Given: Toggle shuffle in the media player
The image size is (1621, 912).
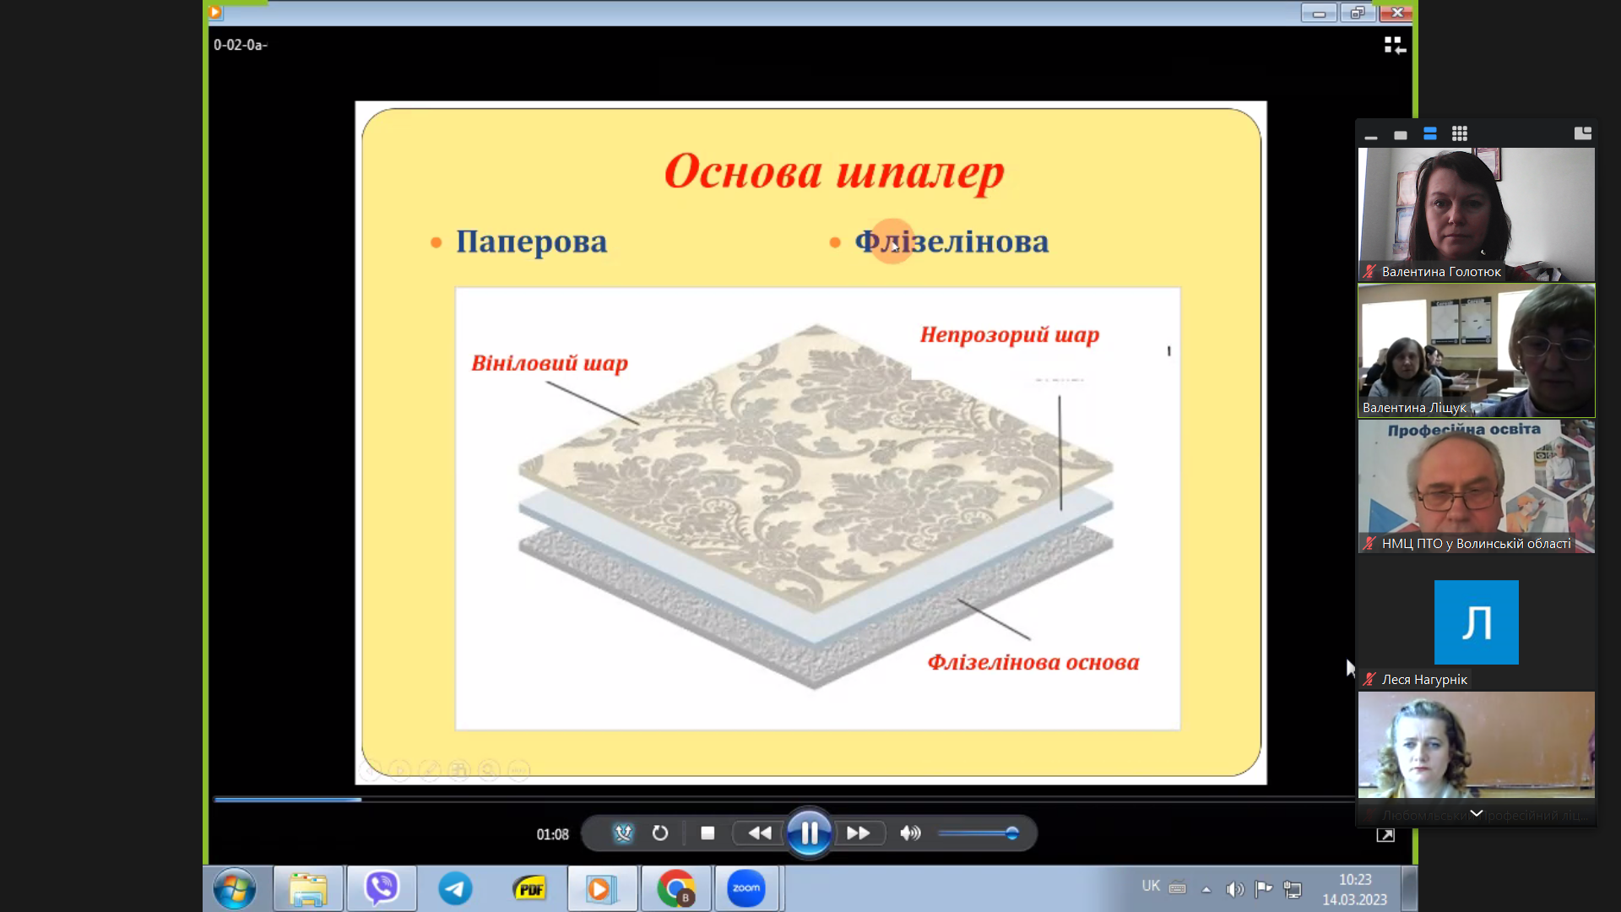Looking at the screenshot, I should coord(623,833).
